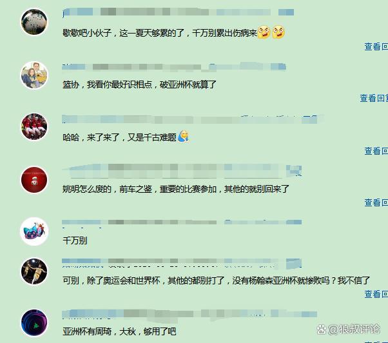Click second angry emoji in top comment
388x343 pixels.
pyautogui.click(x=278, y=32)
